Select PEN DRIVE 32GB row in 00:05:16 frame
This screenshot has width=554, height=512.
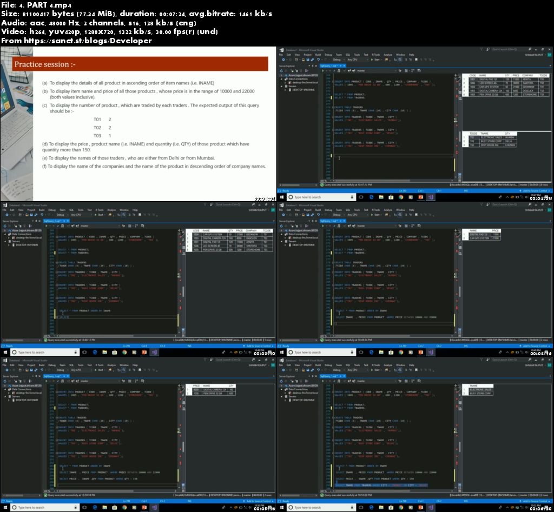point(210,394)
